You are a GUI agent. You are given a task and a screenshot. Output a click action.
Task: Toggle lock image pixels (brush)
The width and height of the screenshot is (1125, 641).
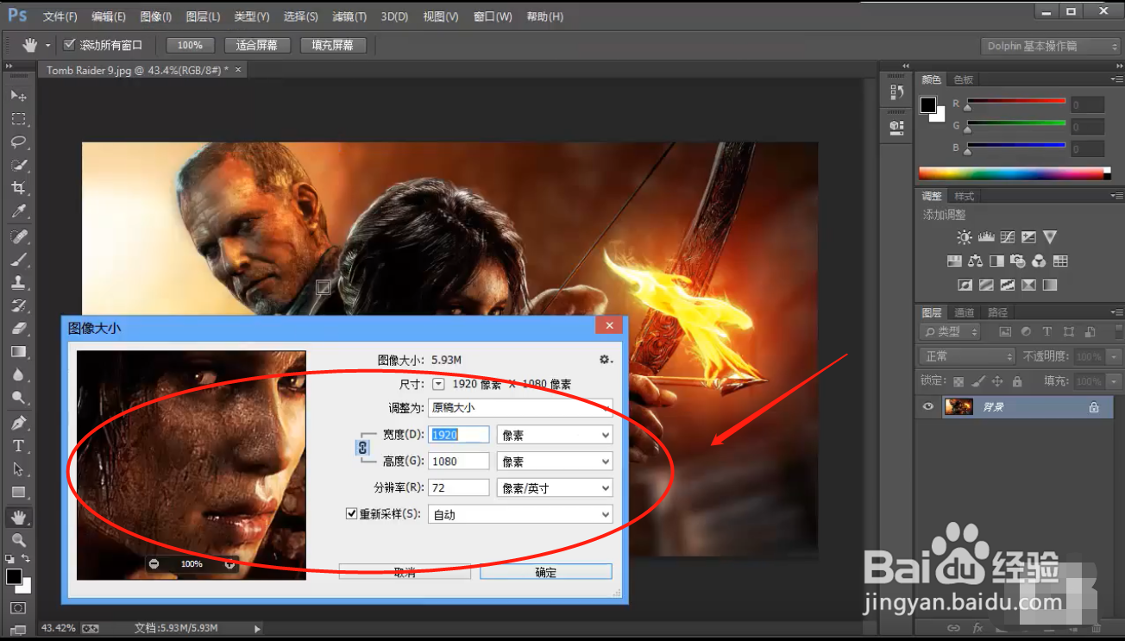pyautogui.click(x=978, y=380)
